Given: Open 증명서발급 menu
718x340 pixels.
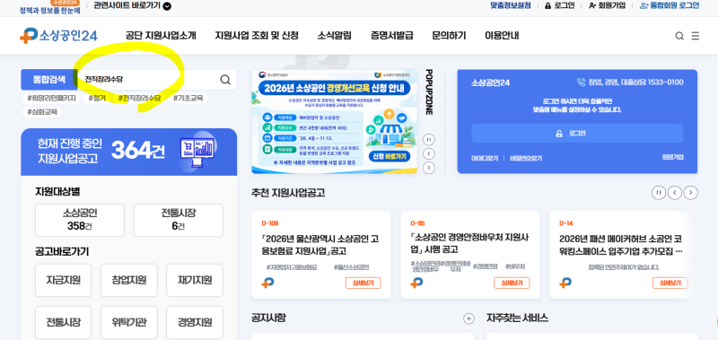Looking at the screenshot, I should pyautogui.click(x=392, y=36).
